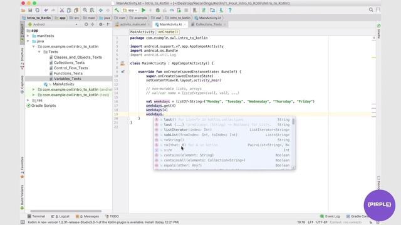Click the SDK Manager download icon
The image size is (401, 225).
point(221,10)
